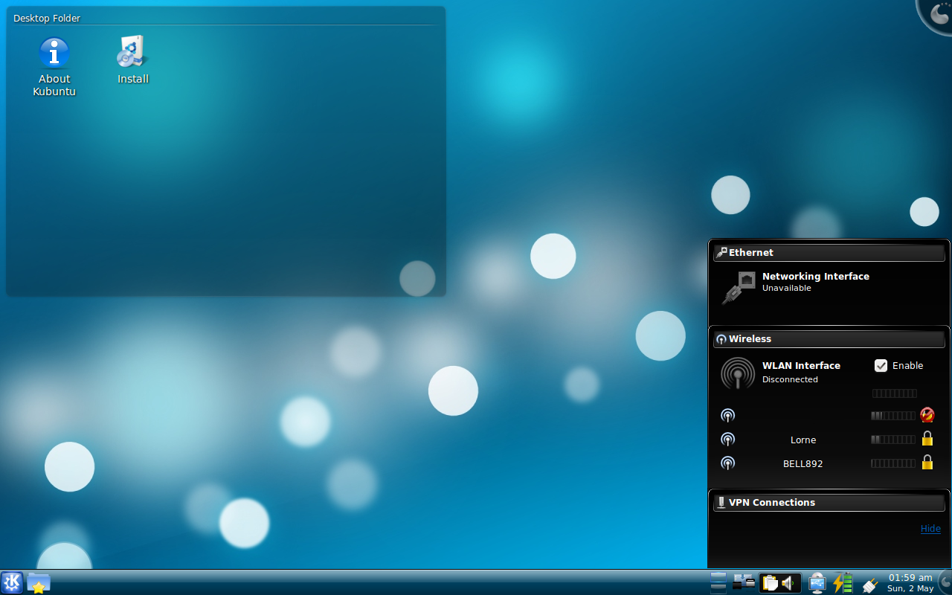Open the KDE Kickoff application launcher
The width and height of the screenshot is (952, 595).
click(x=13, y=582)
